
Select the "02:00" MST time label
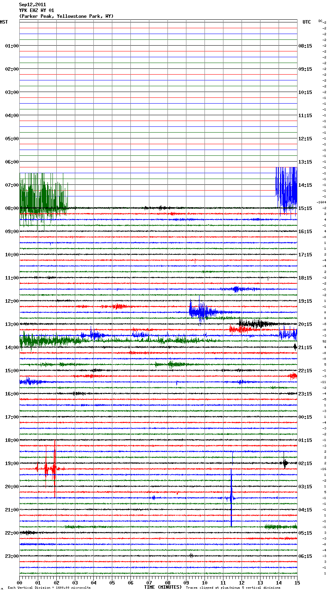12,69
